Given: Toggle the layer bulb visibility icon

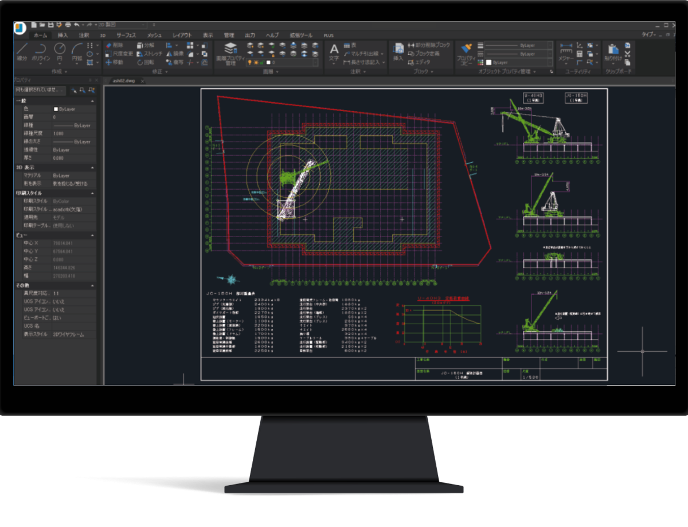Looking at the screenshot, I should 250,62.
